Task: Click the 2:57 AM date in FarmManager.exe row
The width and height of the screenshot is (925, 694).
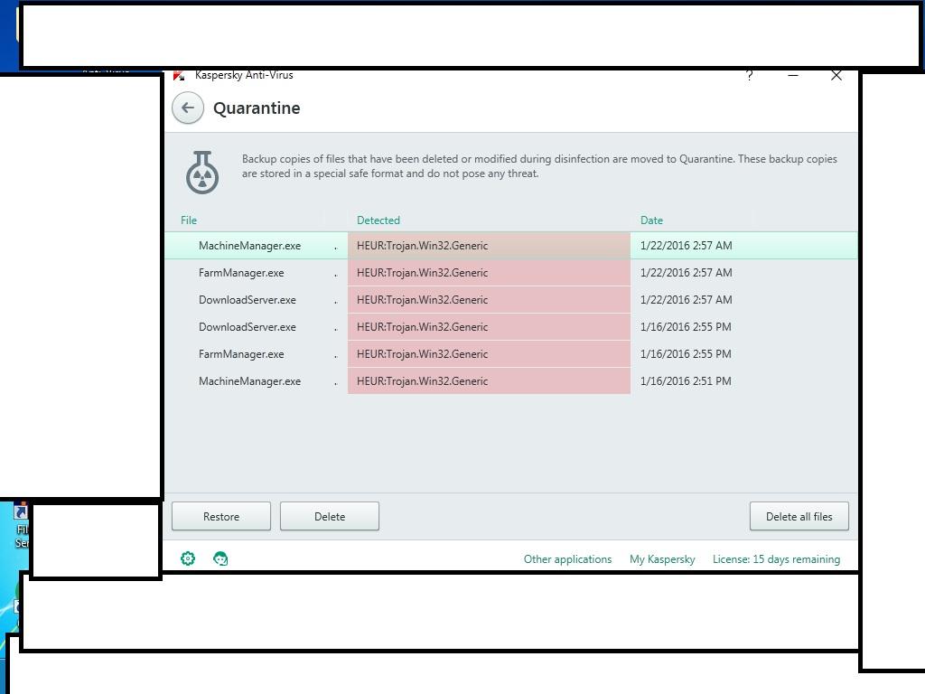Action: 687,273
